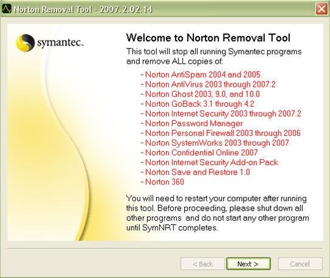Select the Norton 360 line
This screenshot has height=278, width=330.
162,181
